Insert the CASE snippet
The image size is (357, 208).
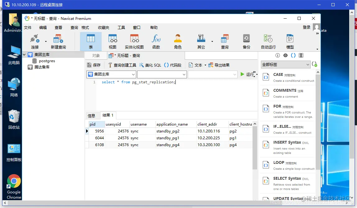(288, 77)
